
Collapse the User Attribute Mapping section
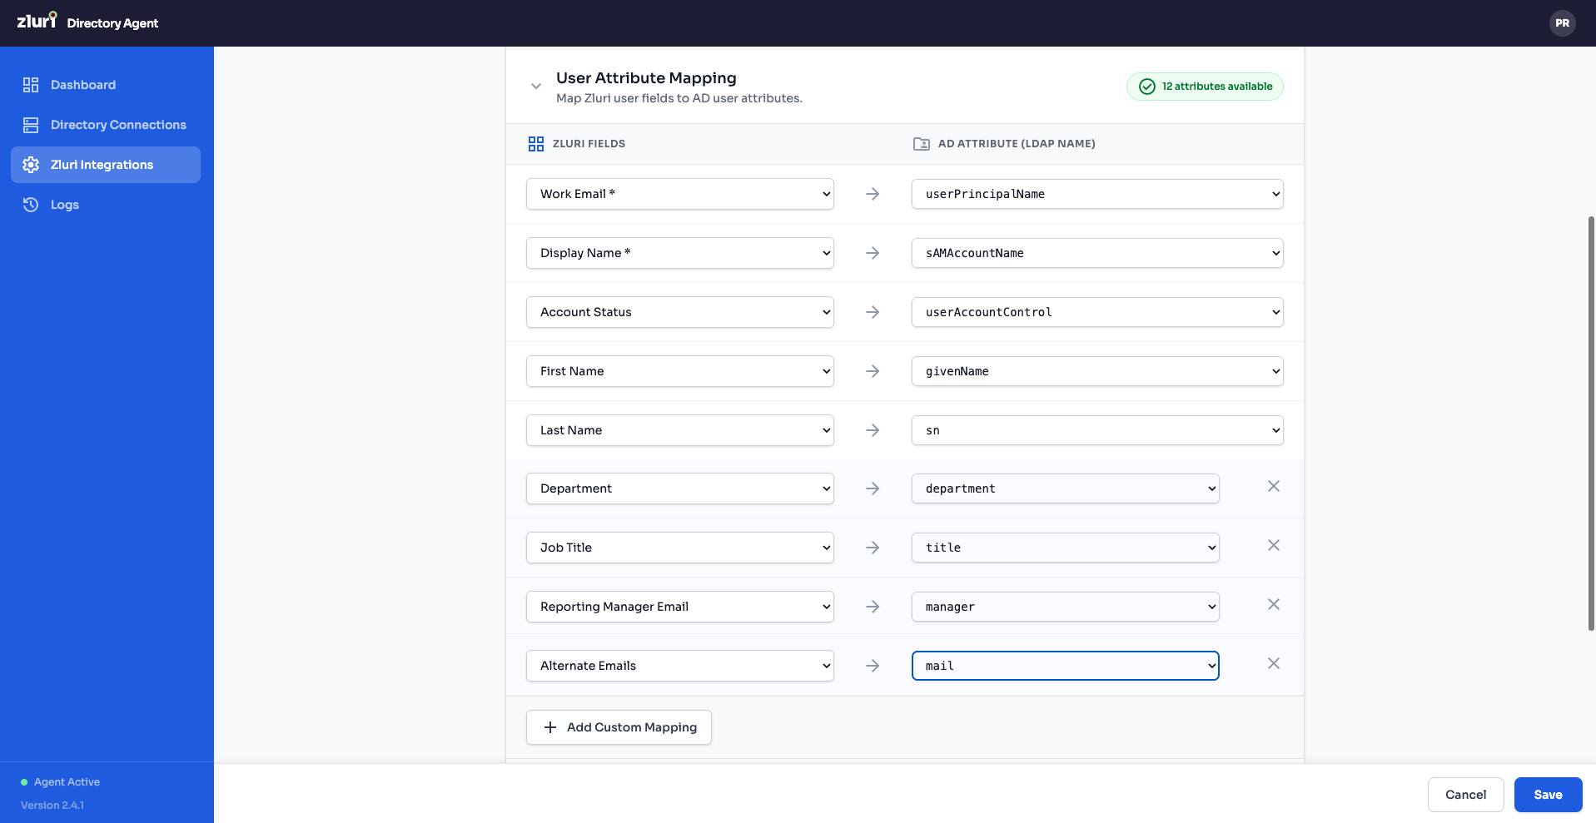tap(536, 86)
